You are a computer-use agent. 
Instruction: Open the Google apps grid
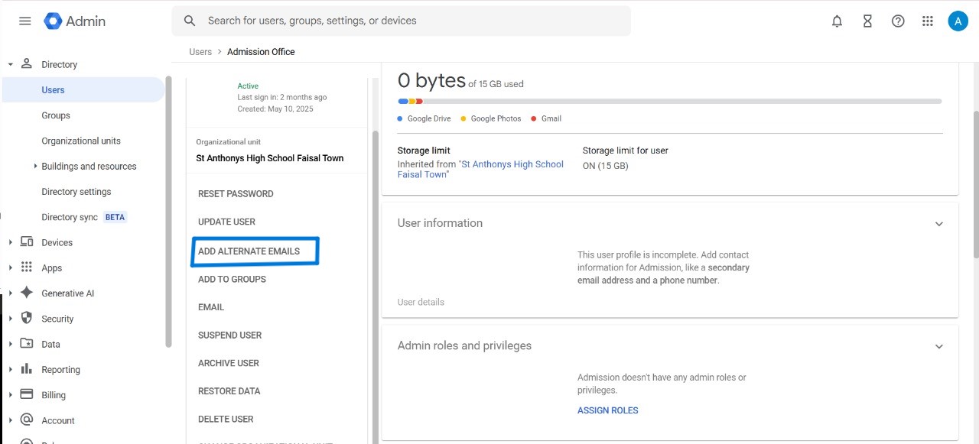point(927,21)
